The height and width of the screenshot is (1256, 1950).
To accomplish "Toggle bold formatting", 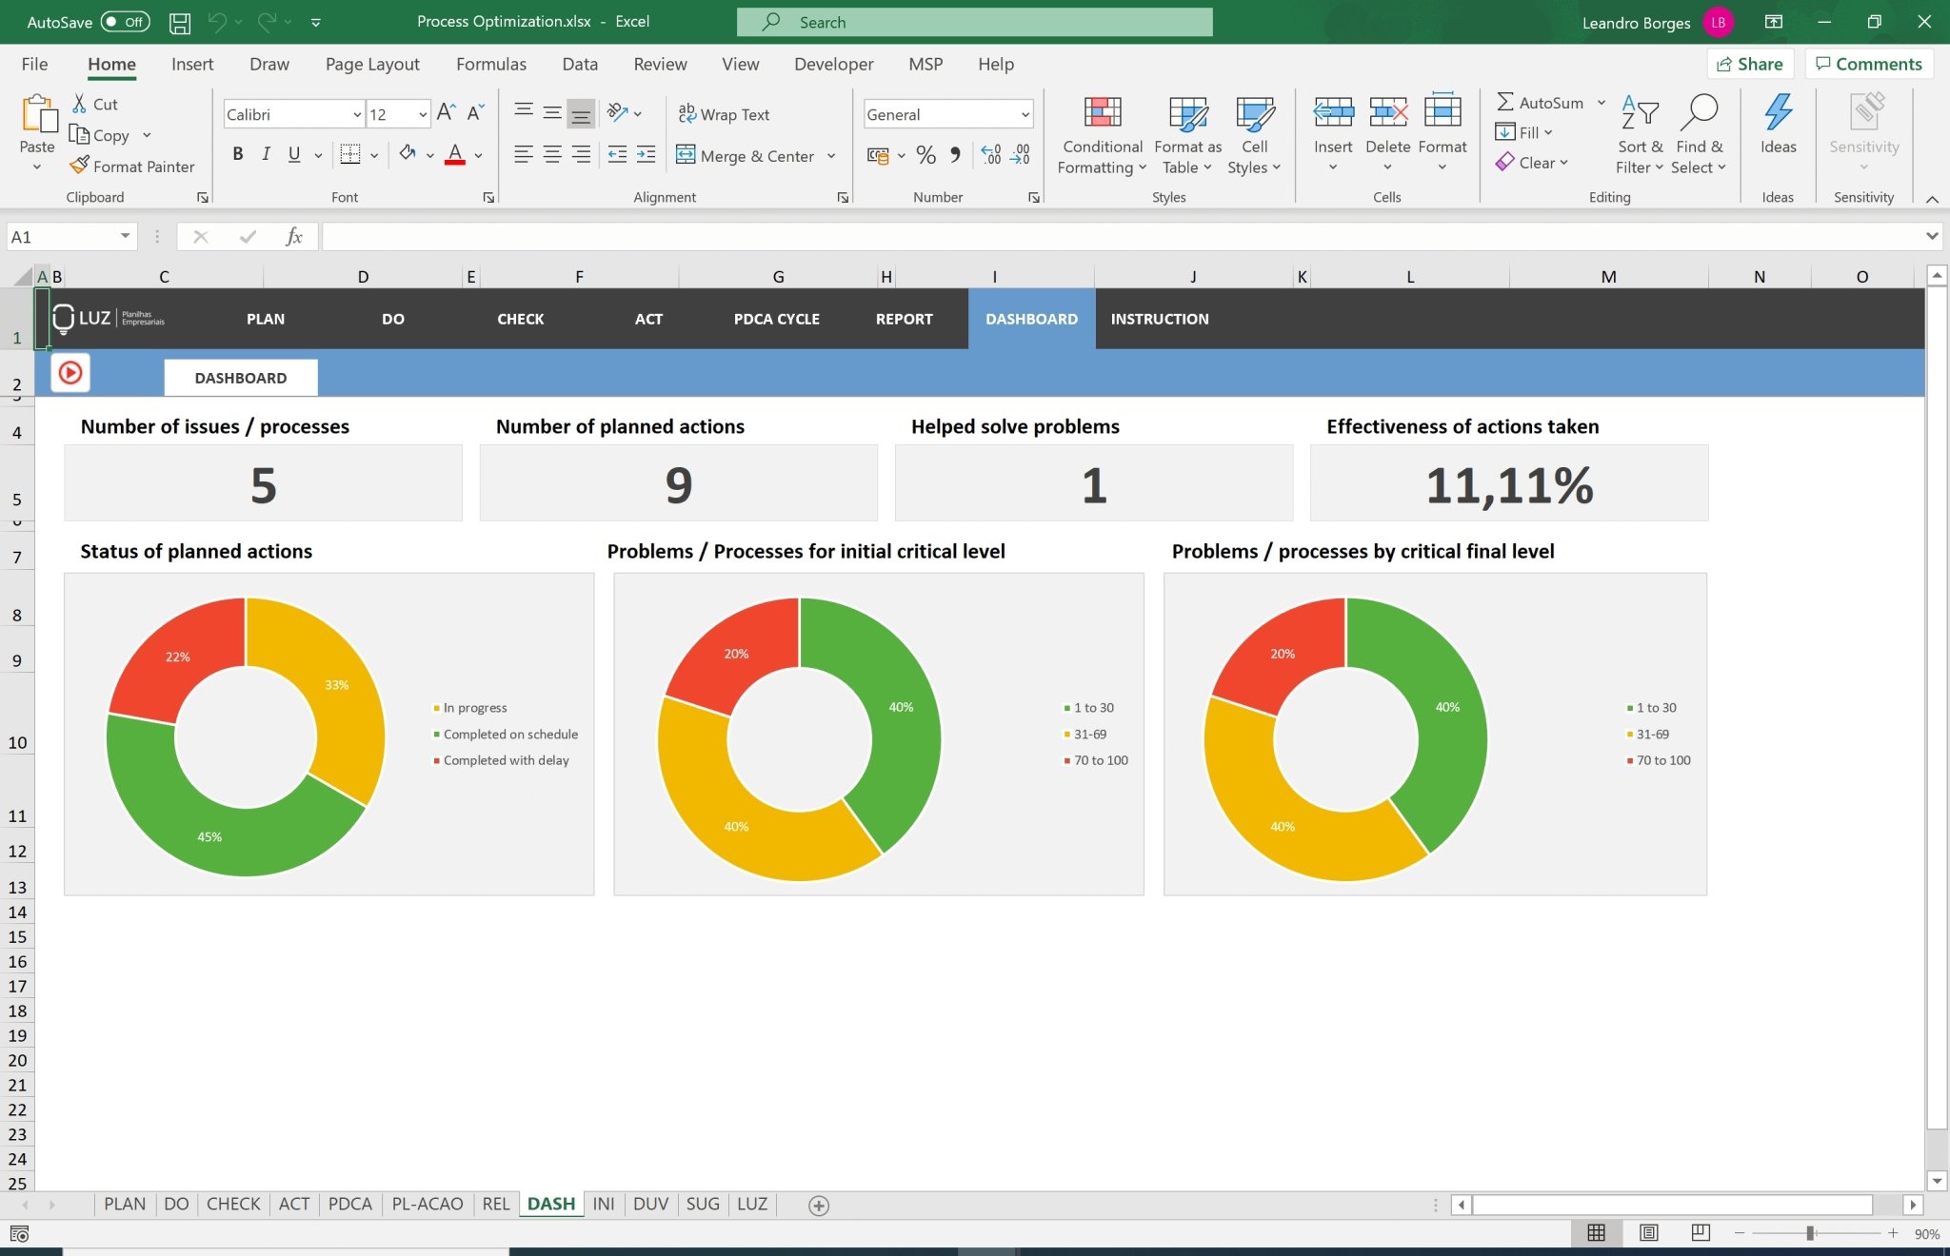I will pos(237,153).
